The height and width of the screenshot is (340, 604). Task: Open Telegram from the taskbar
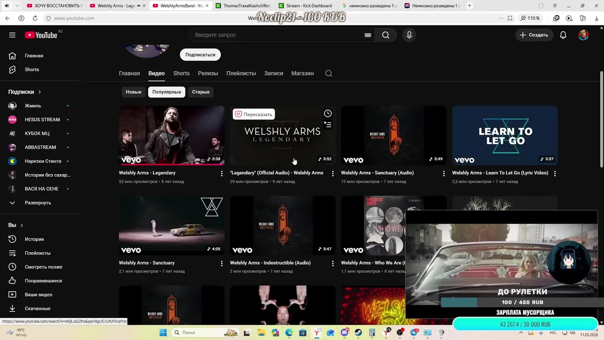(x=414, y=332)
